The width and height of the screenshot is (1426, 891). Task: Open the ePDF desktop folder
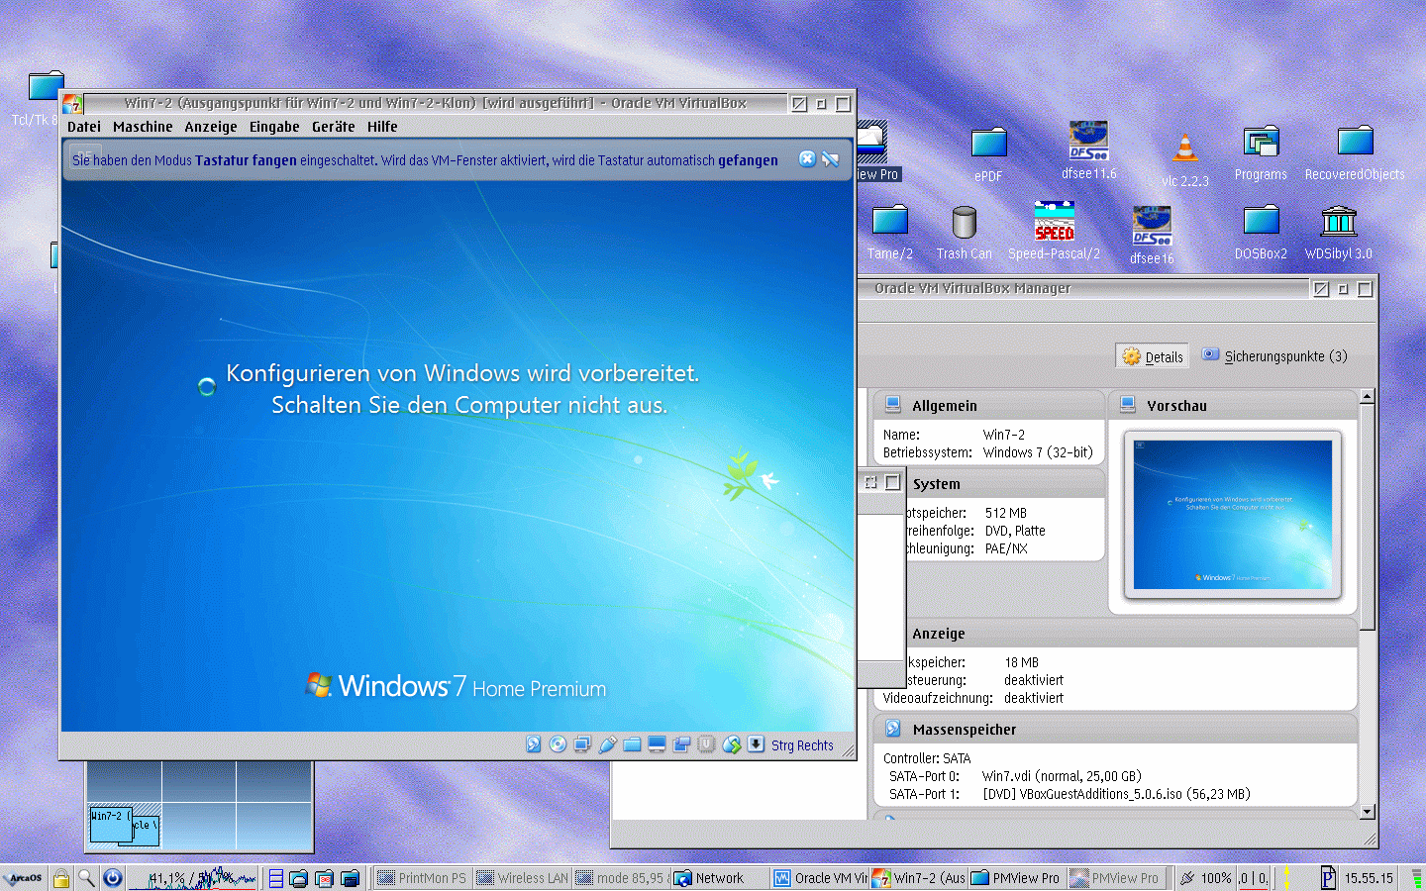coord(988,154)
